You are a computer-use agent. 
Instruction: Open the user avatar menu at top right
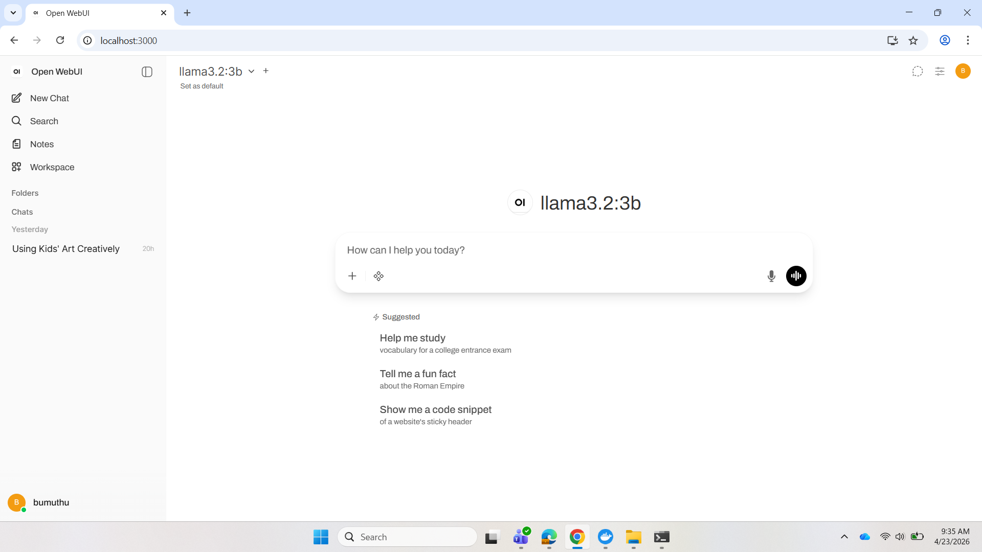[x=963, y=71]
